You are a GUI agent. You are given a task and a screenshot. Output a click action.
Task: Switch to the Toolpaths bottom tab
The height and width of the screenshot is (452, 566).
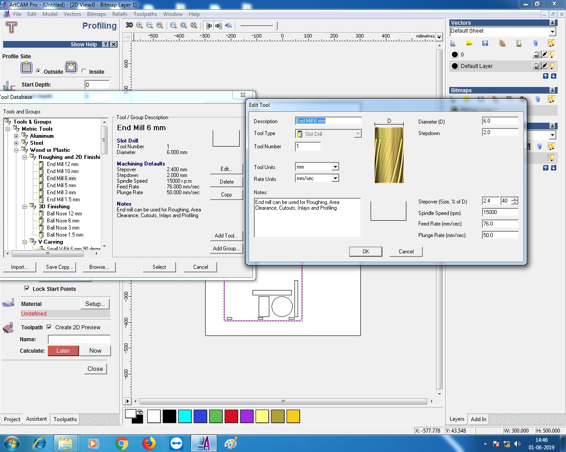65,419
